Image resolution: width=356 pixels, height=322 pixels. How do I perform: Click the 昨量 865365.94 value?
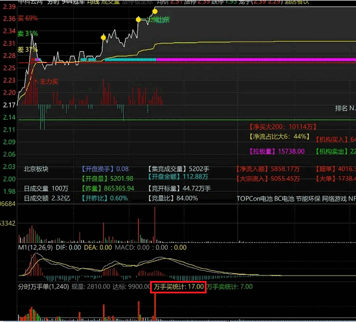click(x=108, y=188)
